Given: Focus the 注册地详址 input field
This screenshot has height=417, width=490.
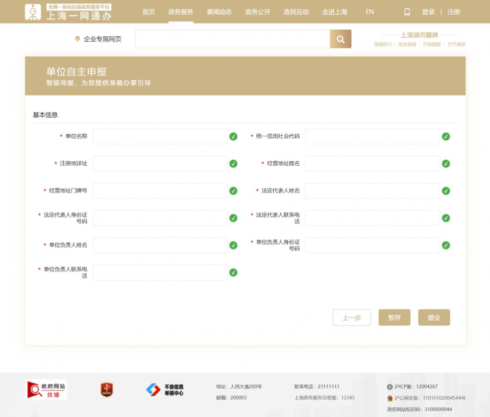Looking at the screenshot, I should coord(160,164).
